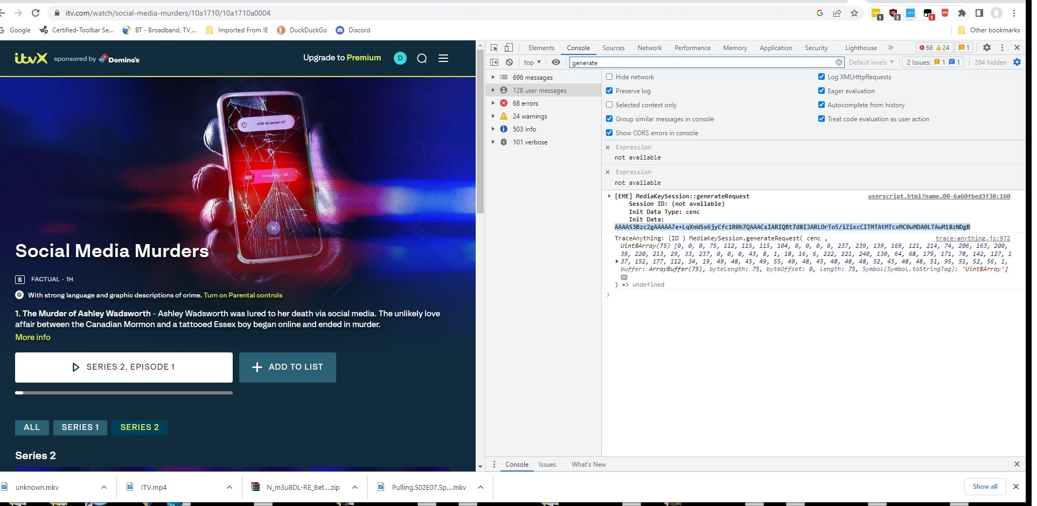Open the top context dropdown
The height and width of the screenshot is (506, 1037).
pos(532,63)
